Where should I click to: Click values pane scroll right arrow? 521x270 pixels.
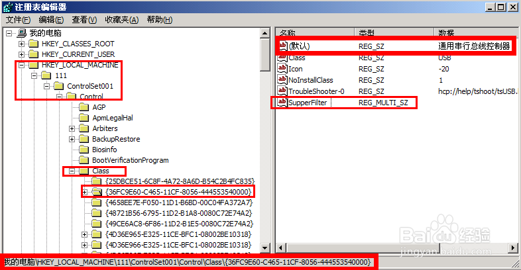[x=513, y=247]
